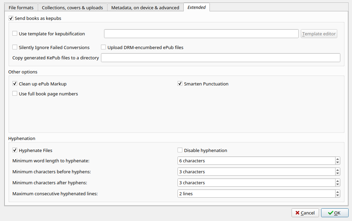
Task: Check Disable hyphenation box
Action: (180, 150)
